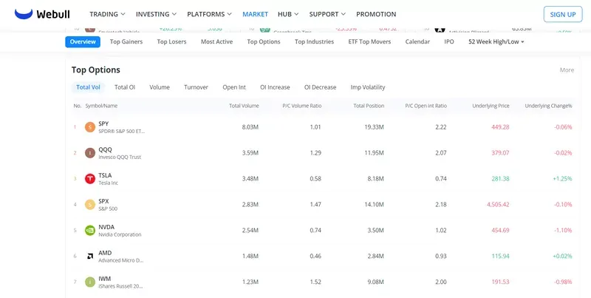This screenshot has width=591, height=298.
Task: Open the IPO tab
Action: (x=449, y=42)
